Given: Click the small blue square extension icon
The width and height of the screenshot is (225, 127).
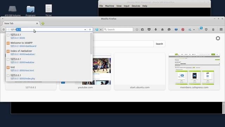Looking at the screenshot, I should click(201, 28).
